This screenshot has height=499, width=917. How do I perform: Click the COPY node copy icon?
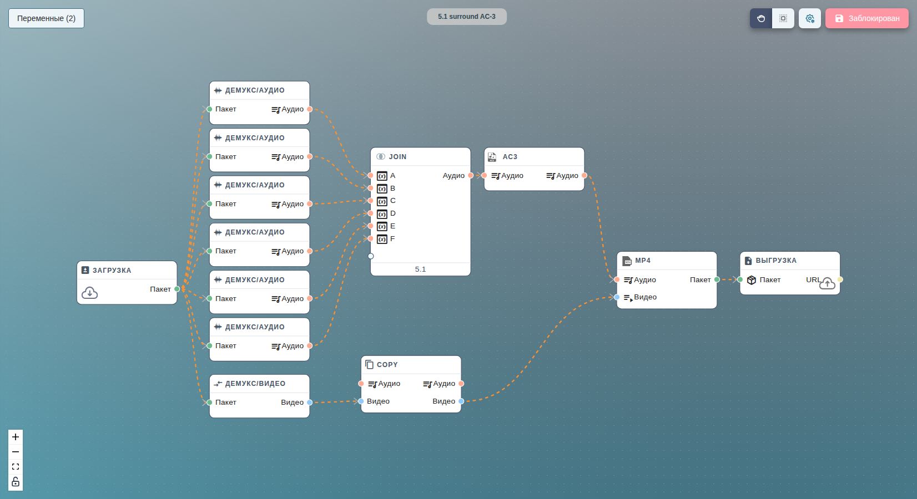click(369, 364)
